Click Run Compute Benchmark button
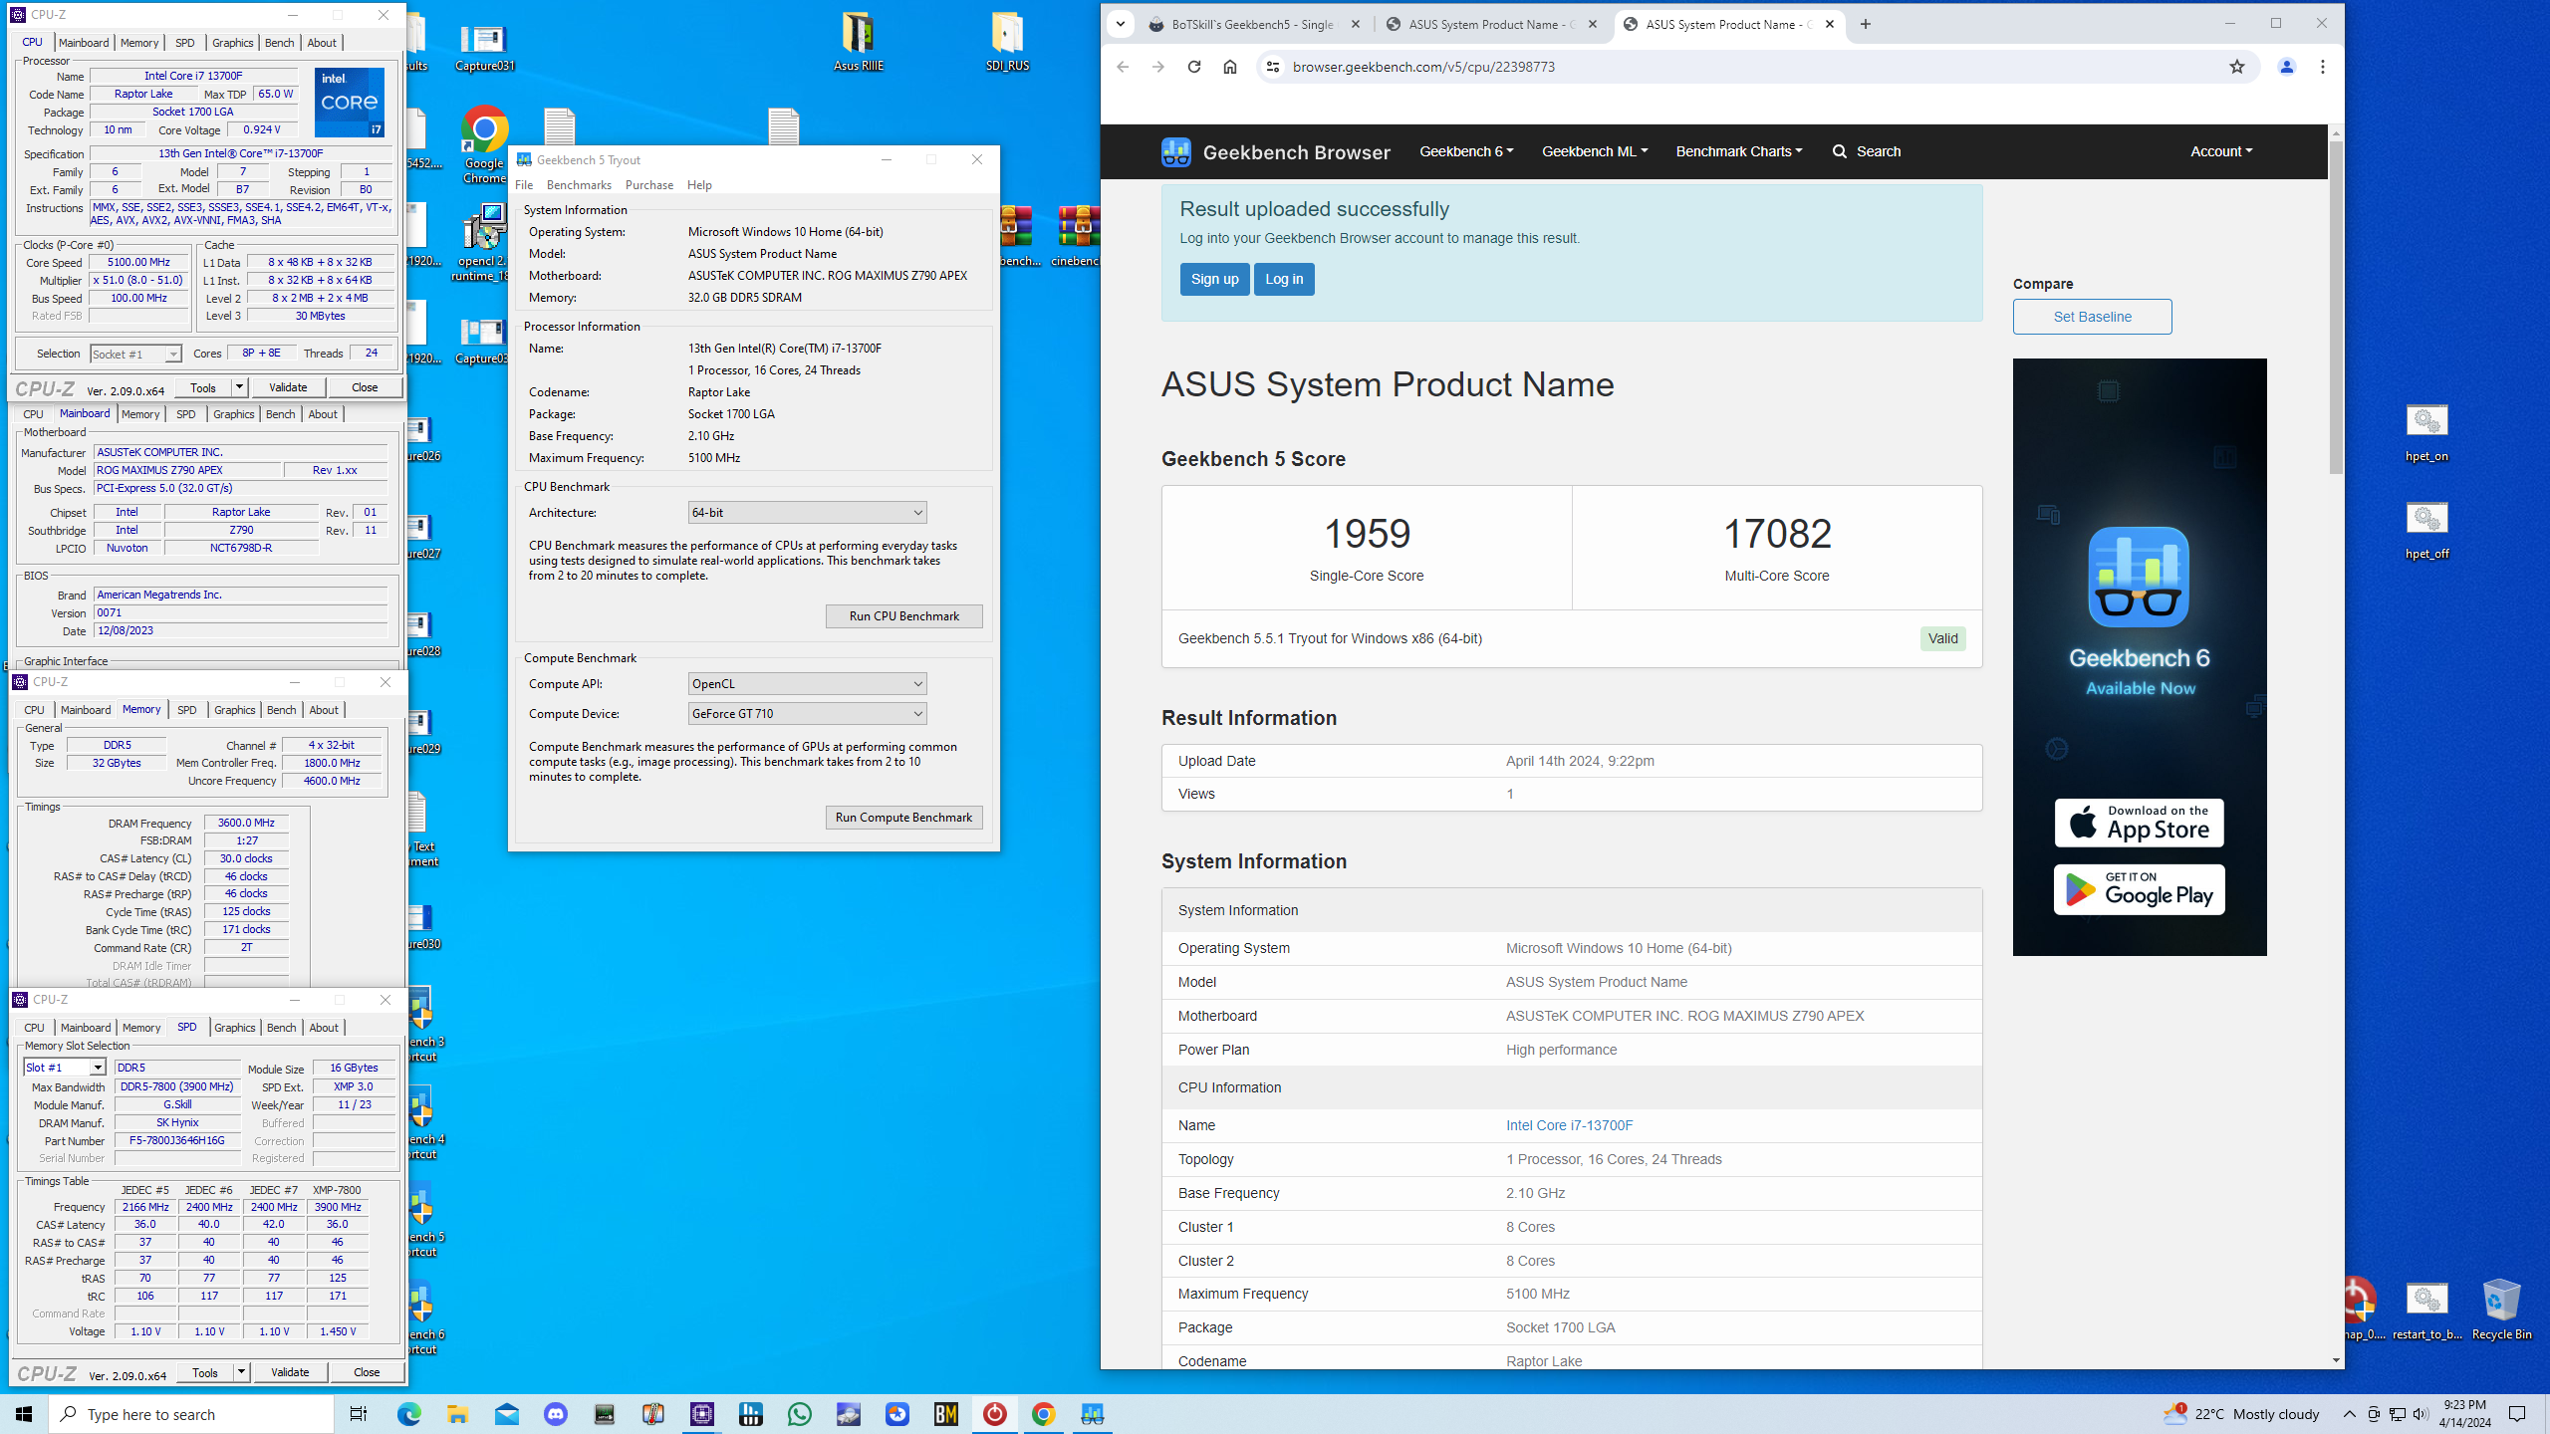This screenshot has height=1434, width=2550. coord(903,818)
